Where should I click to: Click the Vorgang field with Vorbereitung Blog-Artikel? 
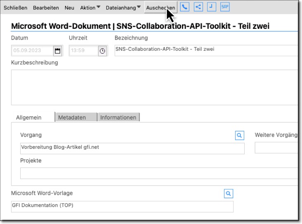132,149
